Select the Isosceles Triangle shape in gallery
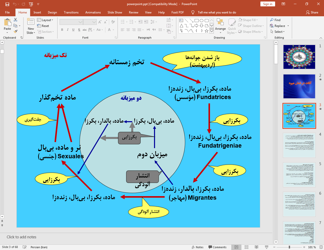The width and height of the screenshot is (324, 250). point(181,26)
